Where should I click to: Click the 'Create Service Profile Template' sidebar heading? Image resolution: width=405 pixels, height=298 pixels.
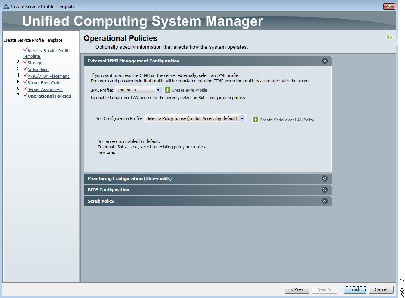(x=33, y=40)
